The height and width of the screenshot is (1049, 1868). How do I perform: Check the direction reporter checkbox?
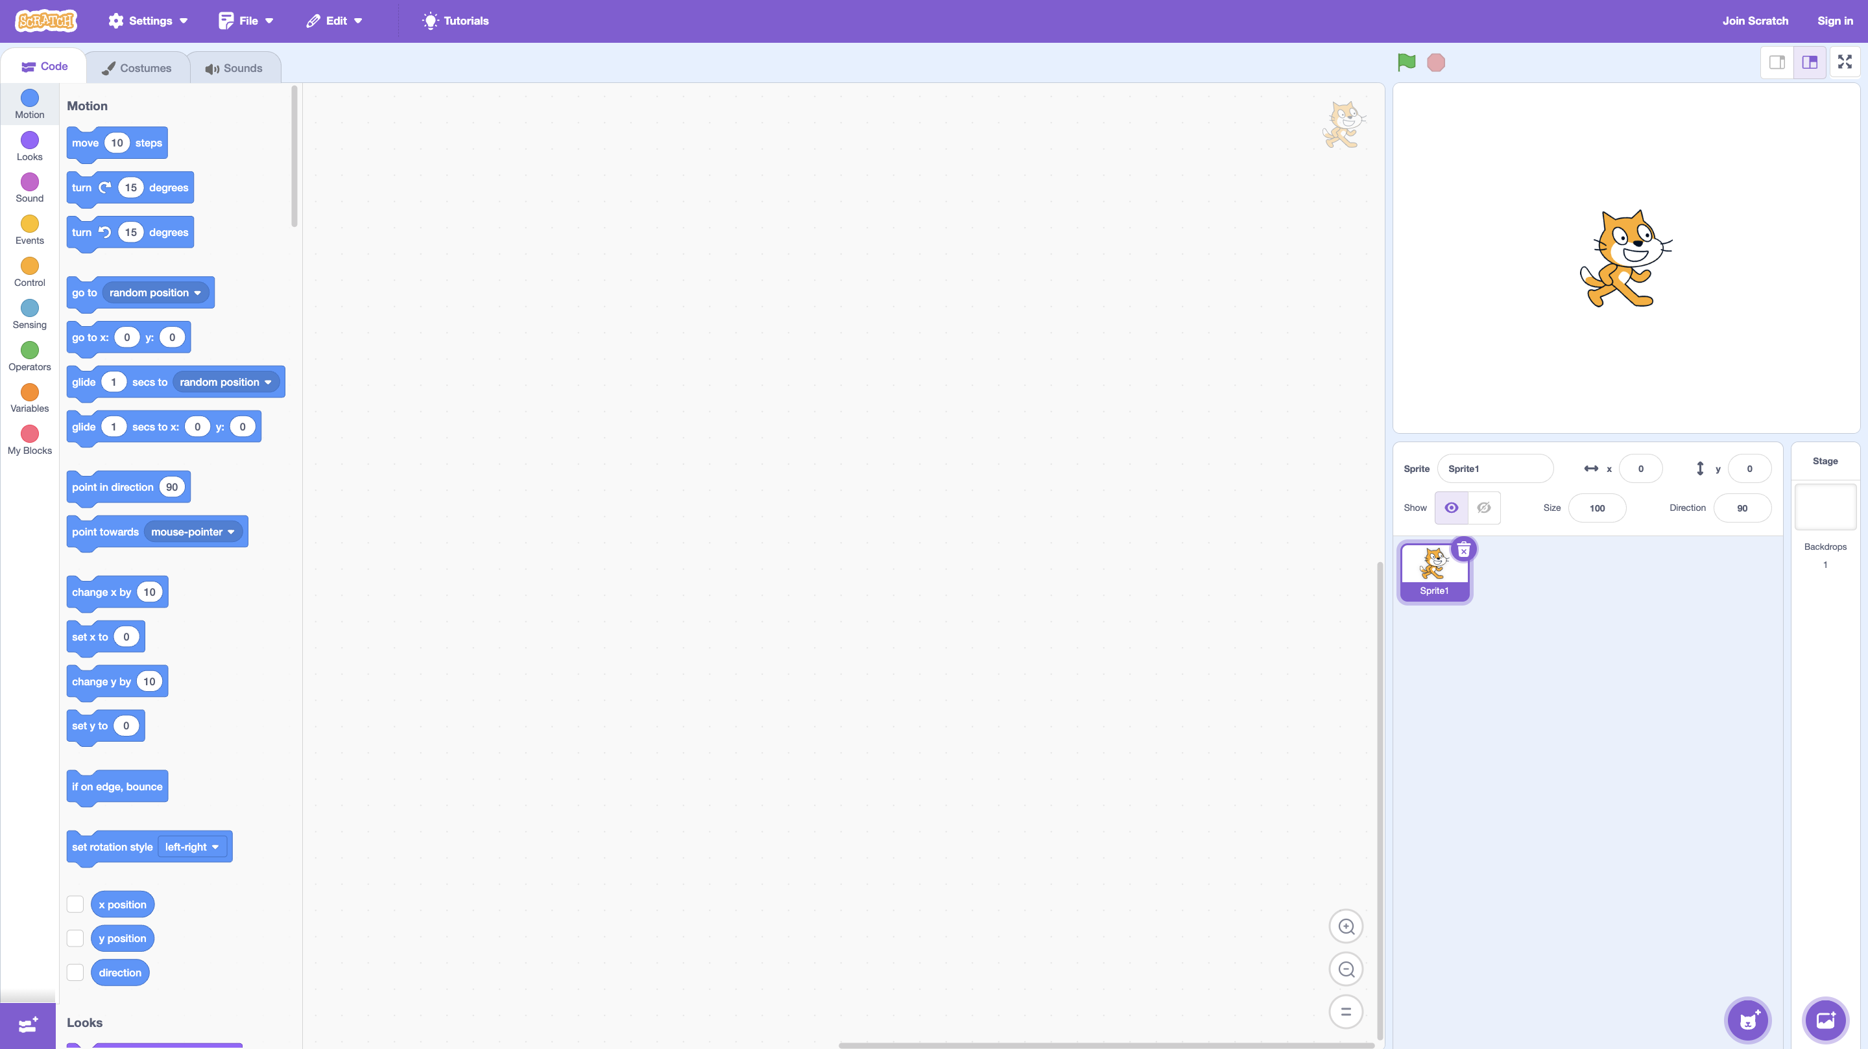tap(75, 972)
